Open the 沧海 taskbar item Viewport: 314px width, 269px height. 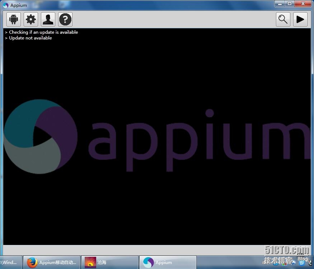point(110,262)
